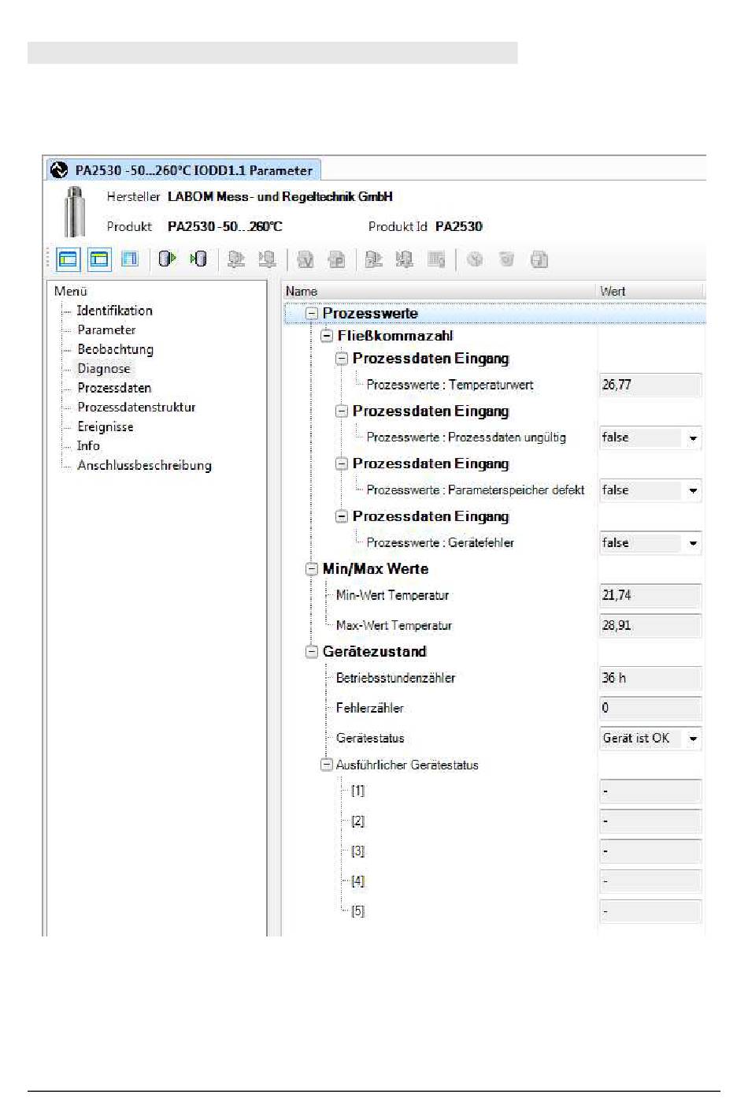Screen dimensions: 748x1102
Task: Click the Name column header
Action: point(439,291)
